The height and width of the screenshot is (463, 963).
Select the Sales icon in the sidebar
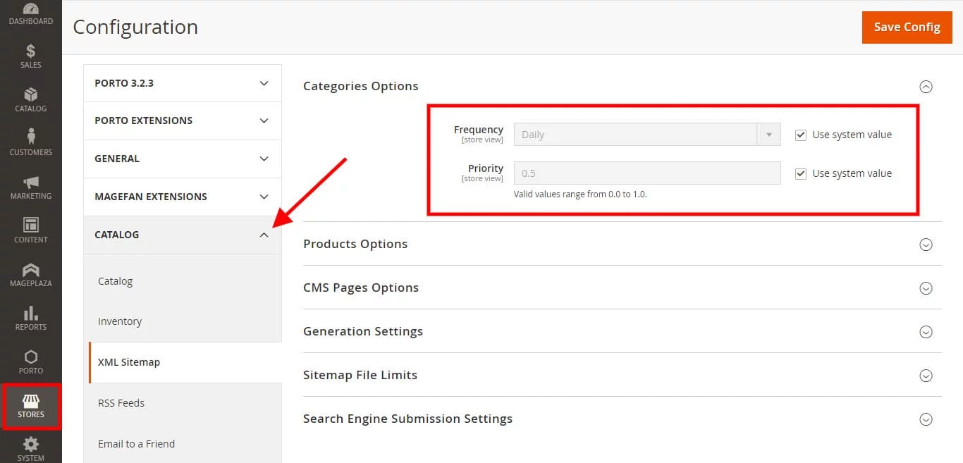(30, 56)
